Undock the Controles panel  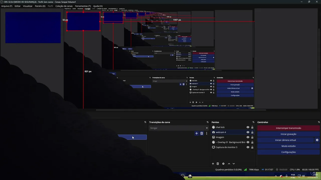(319, 122)
